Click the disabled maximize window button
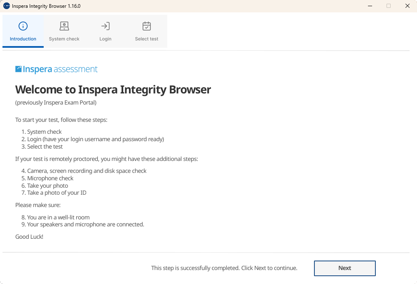 389,6
